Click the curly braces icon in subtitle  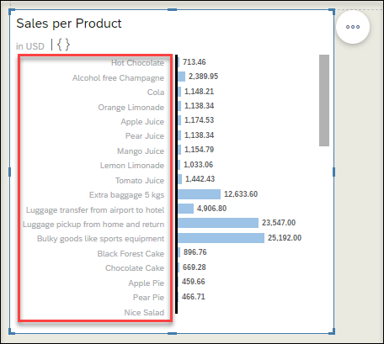[63, 45]
